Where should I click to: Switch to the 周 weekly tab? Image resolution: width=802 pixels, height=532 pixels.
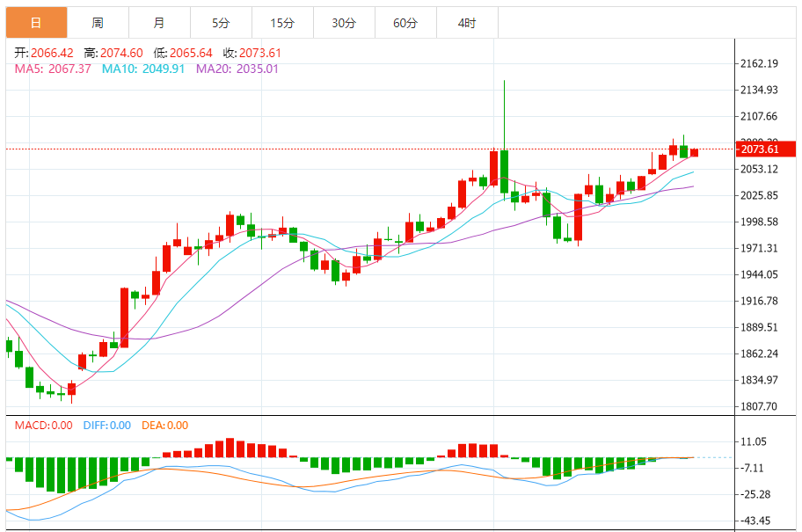(98, 23)
